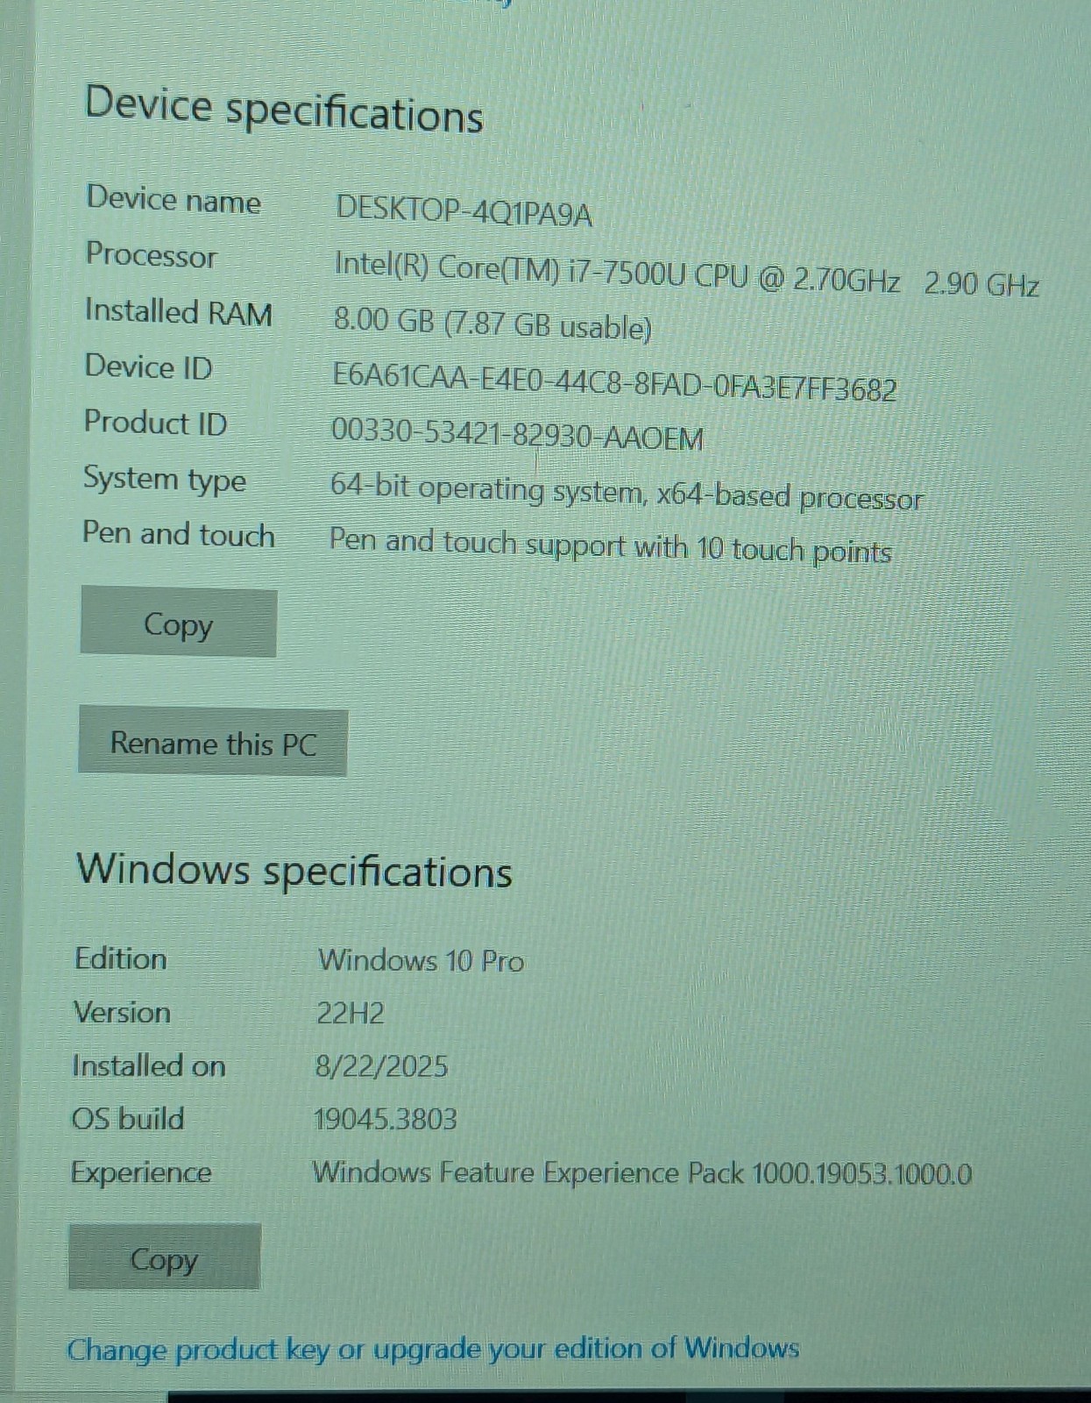1091x1403 pixels.
Task: Click the Product ID label
Action: 155,423
